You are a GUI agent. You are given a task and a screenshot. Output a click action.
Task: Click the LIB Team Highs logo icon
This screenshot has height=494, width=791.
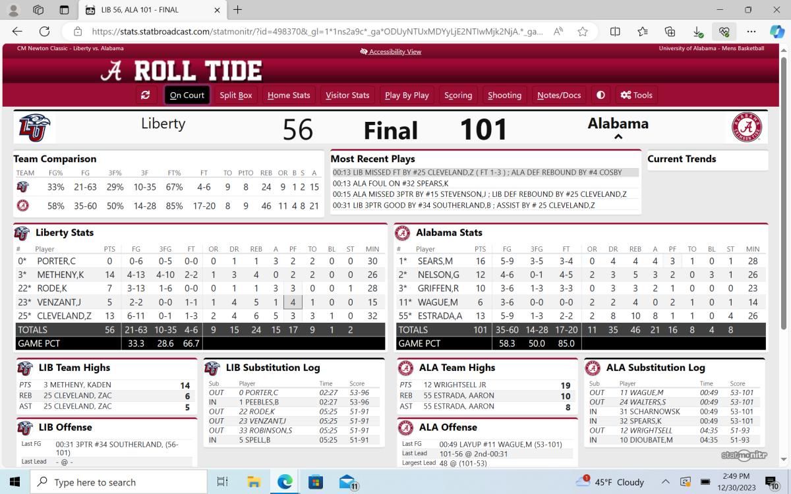click(25, 368)
